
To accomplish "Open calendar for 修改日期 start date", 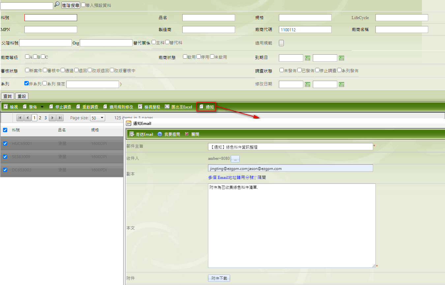I will 308,84.
